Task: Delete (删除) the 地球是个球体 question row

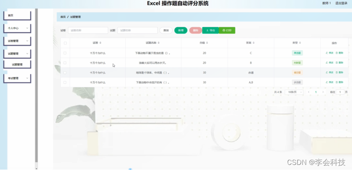Action: (x=340, y=73)
